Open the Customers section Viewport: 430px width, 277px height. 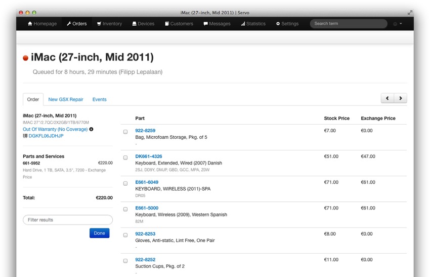click(x=179, y=24)
